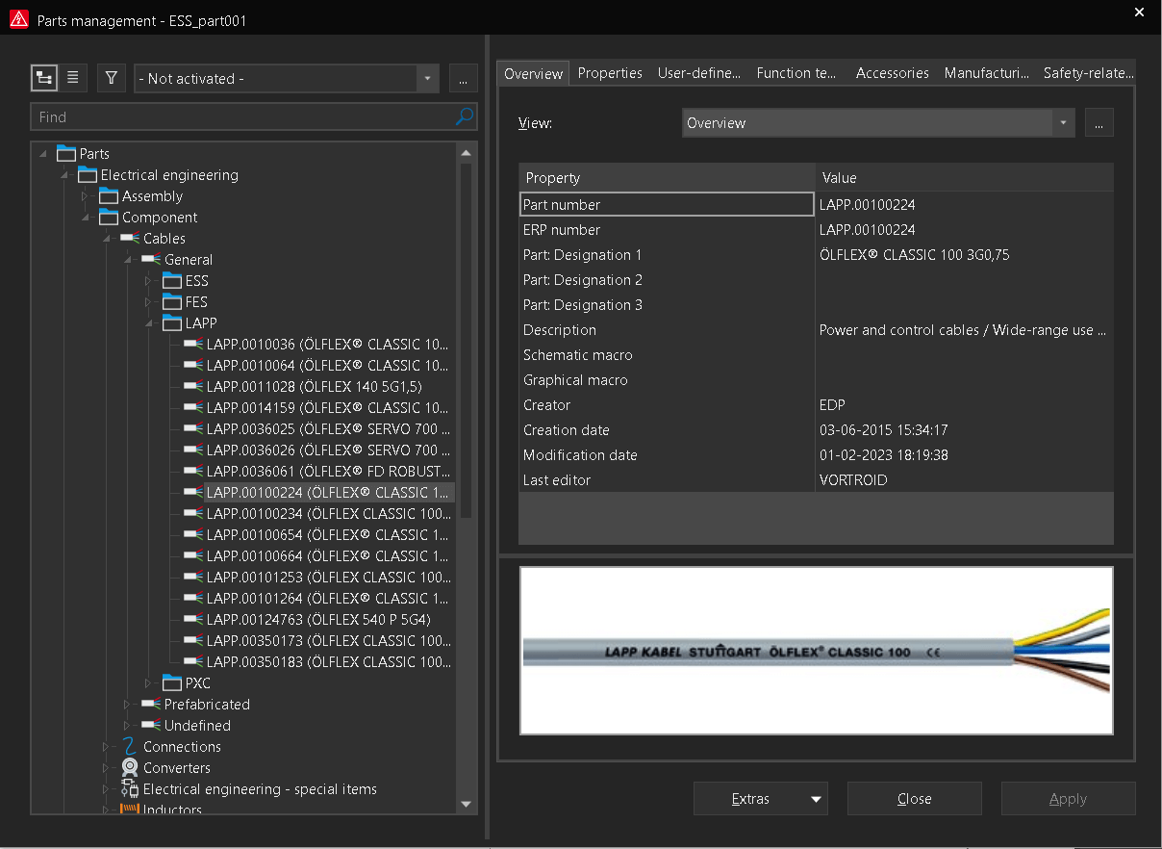Click the PXC folder icon

(172, 683)
